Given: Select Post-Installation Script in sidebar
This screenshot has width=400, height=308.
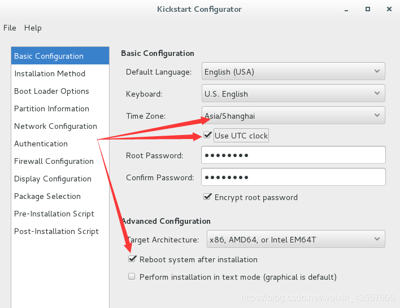Looking at the screenshot, I should point(56,231).
